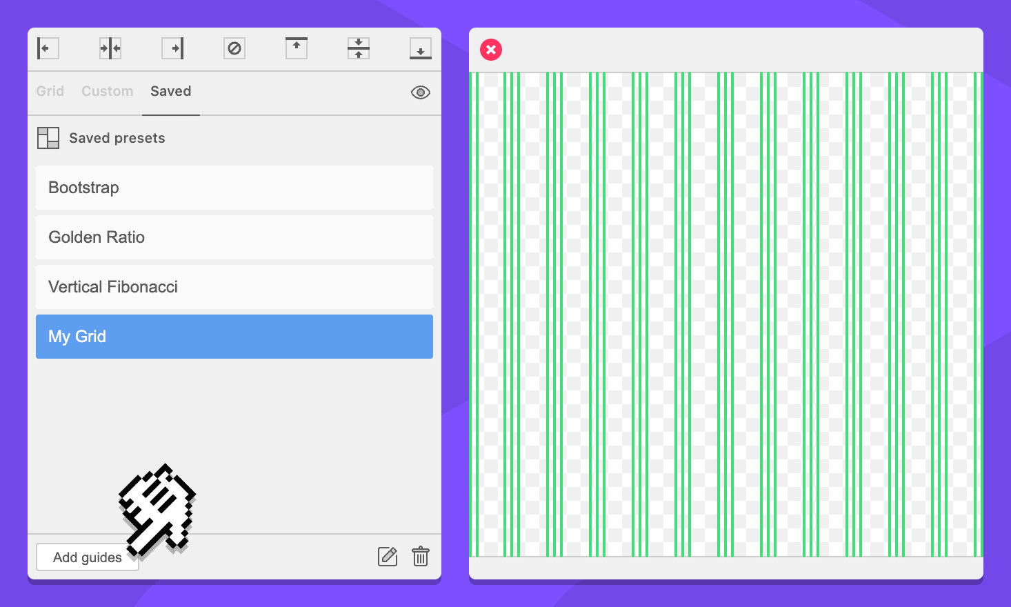Add guide to left edge
This screenshot has width=1011, height=607.
click(x=48, y=48)
